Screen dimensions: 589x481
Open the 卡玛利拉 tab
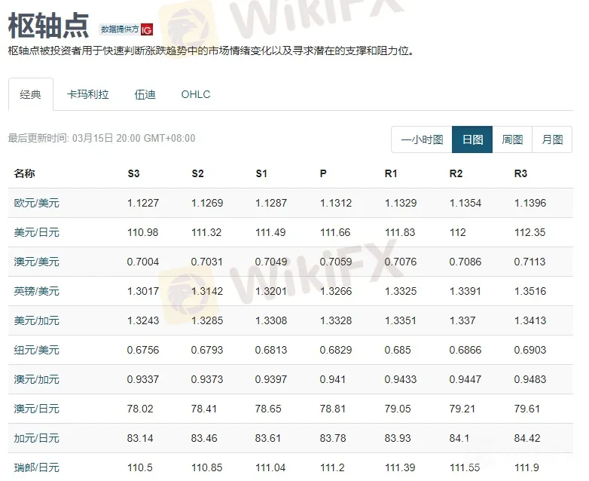[87, 94]
